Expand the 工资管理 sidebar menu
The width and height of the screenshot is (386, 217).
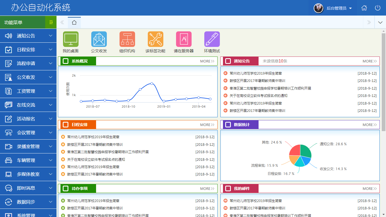[28, 91]
